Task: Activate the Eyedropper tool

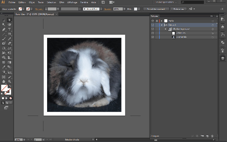Action: (4, 67)
